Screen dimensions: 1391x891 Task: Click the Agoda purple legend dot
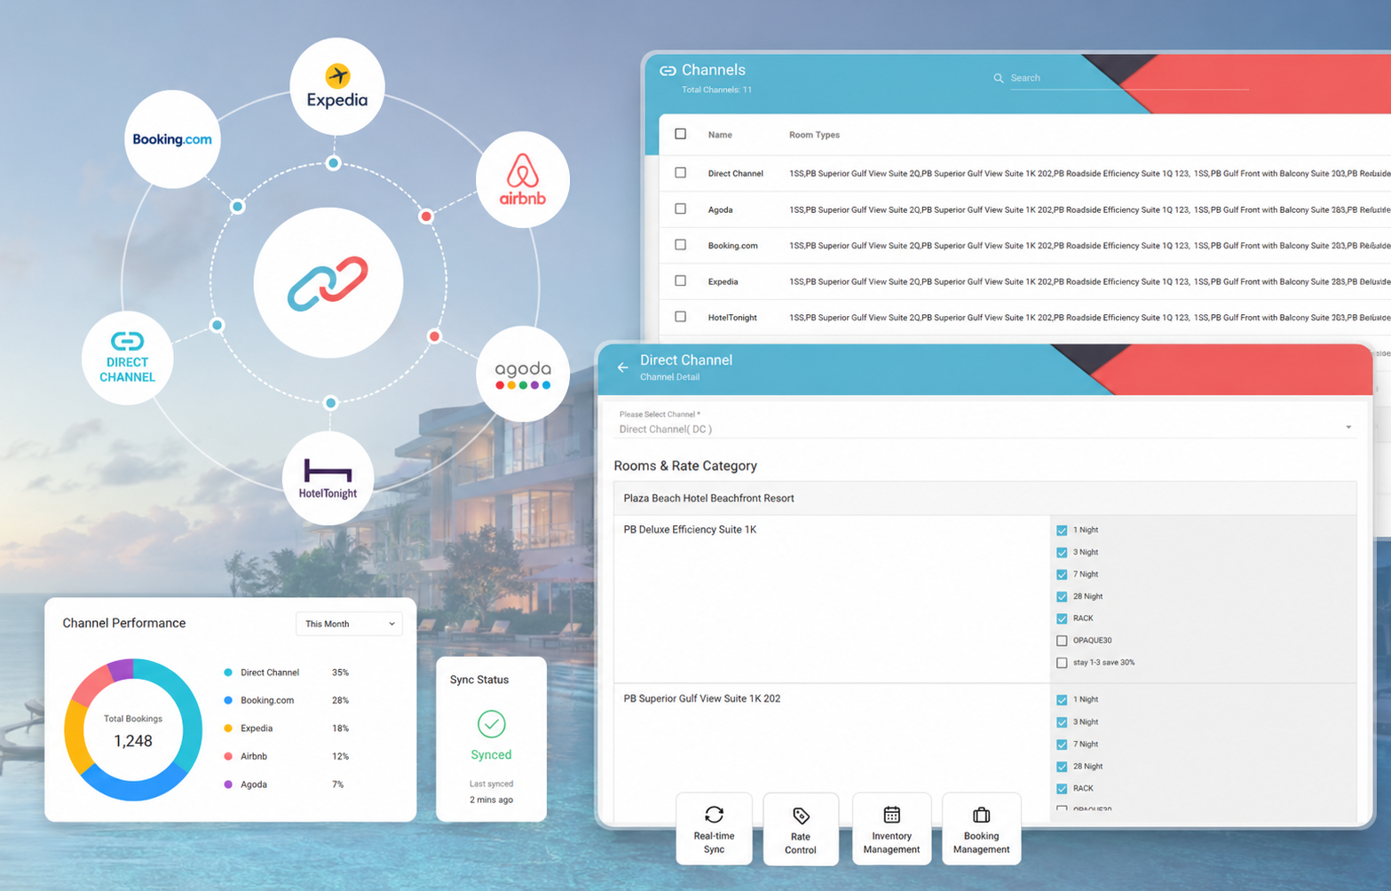coord(228,785)
